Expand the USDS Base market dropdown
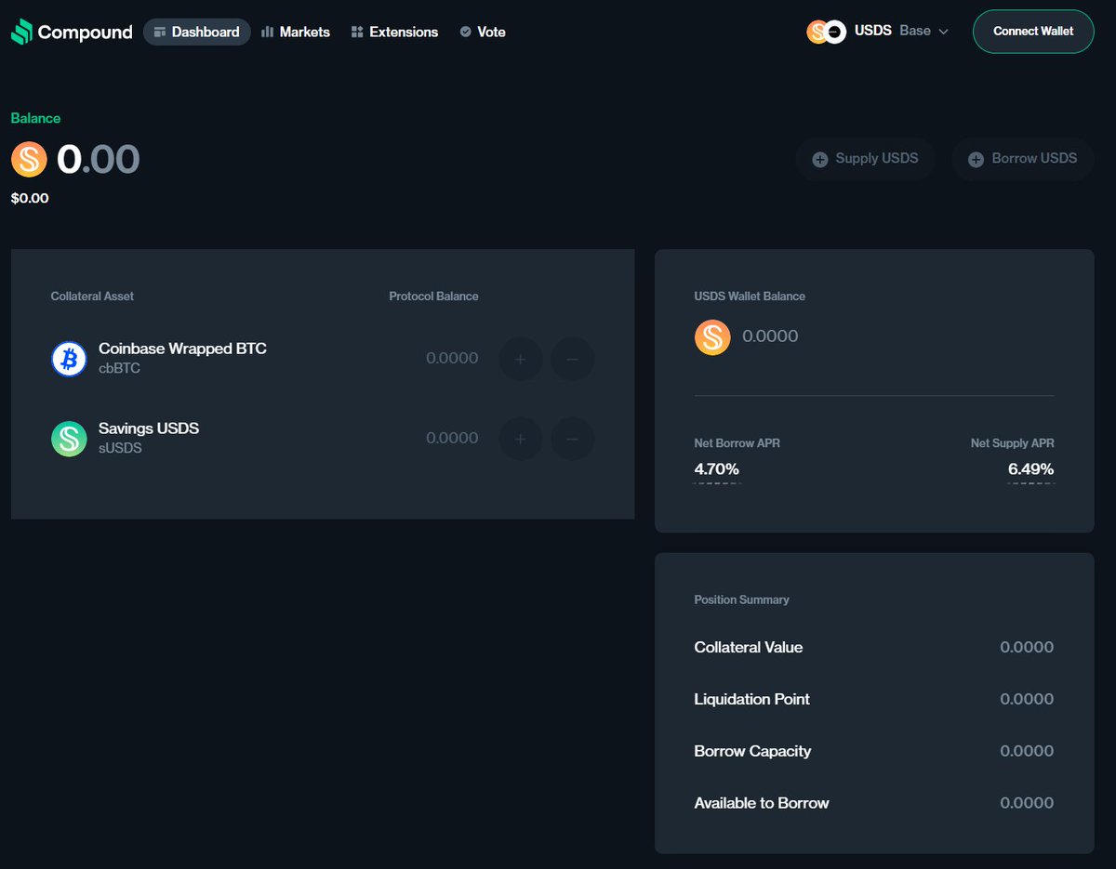This screenshot has width=1116, height=869. (878, 31)
